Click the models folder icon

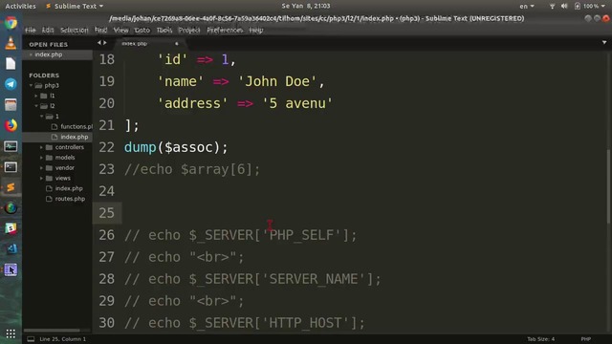(49, 157)
